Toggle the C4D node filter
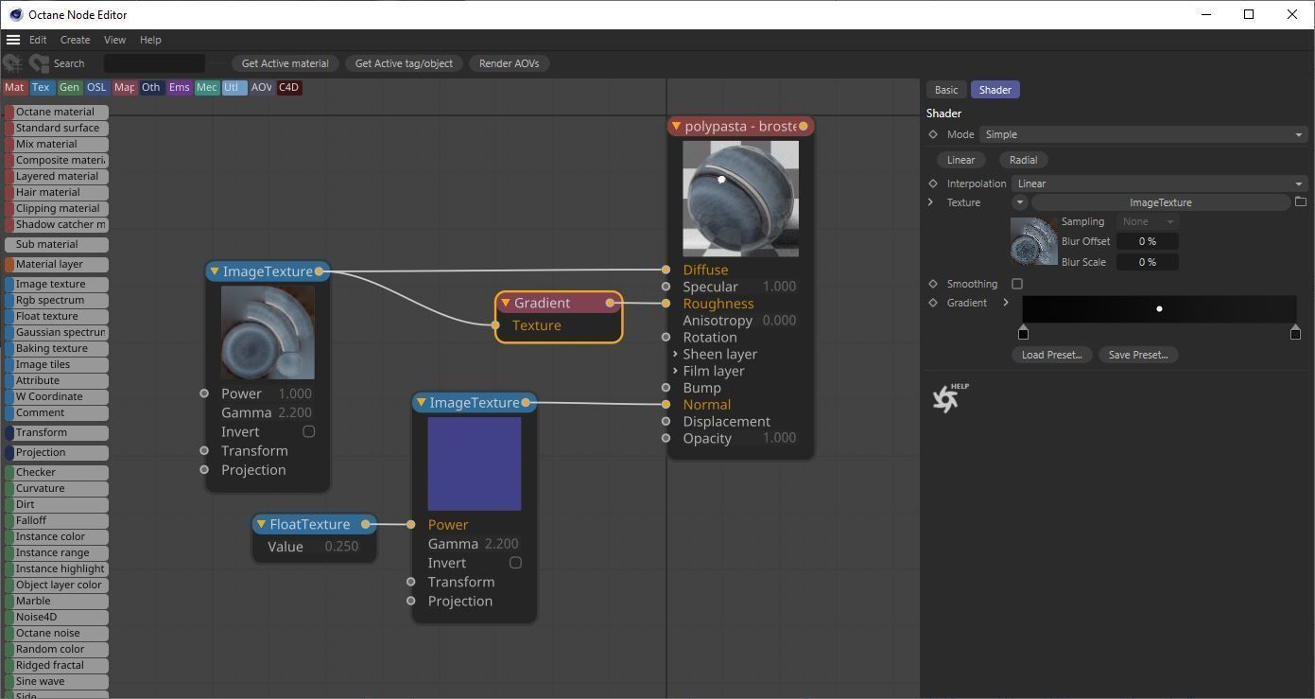Screen dimensions: 1315x699 (288, 87)
